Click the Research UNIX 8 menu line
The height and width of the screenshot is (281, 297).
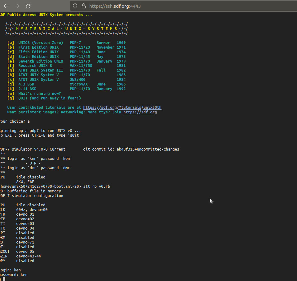coord(35,66)
